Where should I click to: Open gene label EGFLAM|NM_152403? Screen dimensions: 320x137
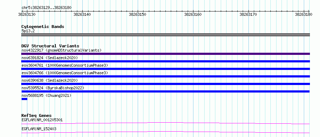(x=39, y=129)
